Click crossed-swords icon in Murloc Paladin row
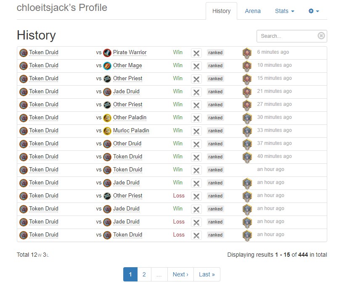The width and height of the screenshot is (339, 284). click(196, 131)
